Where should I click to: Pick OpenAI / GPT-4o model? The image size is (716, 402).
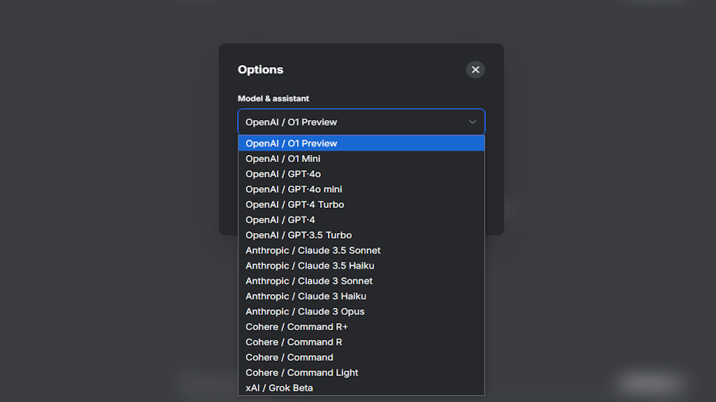pos(361,174)
